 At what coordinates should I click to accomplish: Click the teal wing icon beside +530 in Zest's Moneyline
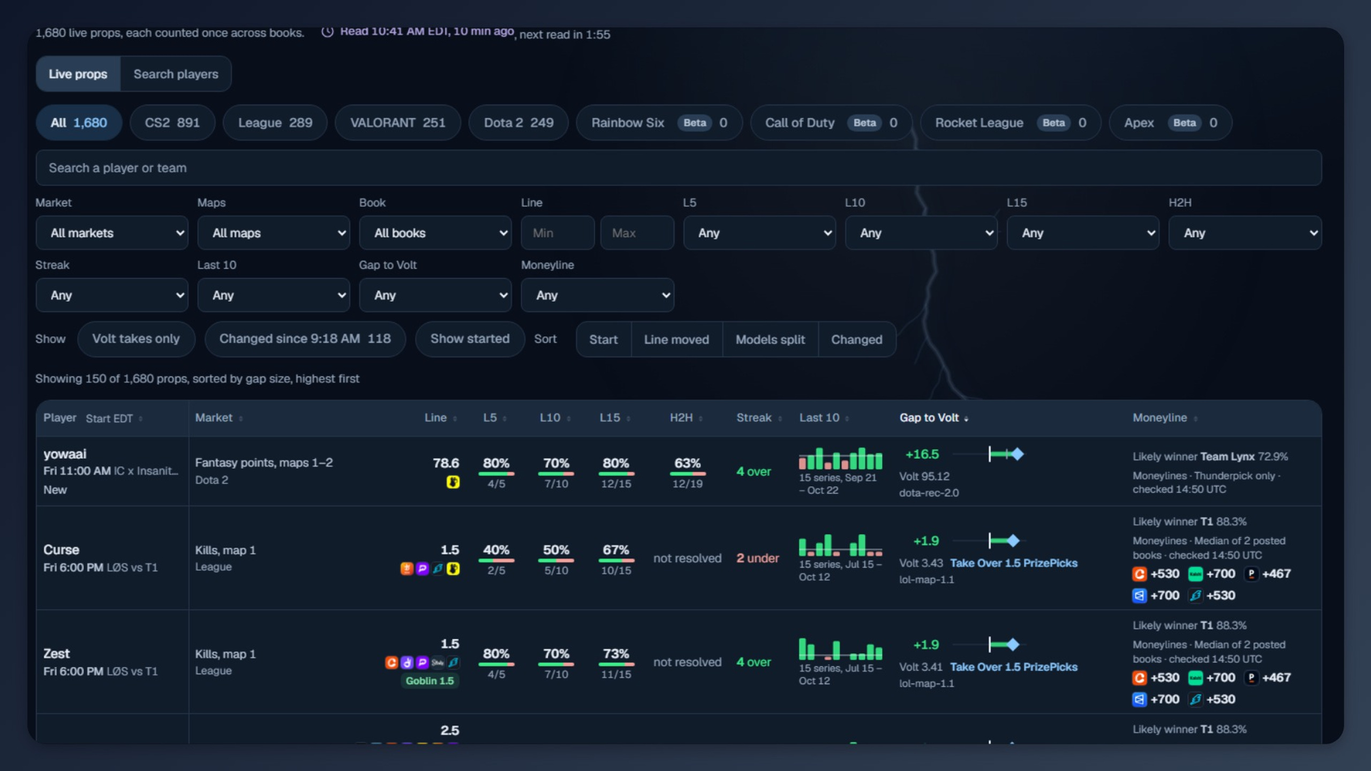coord(1195,699)
